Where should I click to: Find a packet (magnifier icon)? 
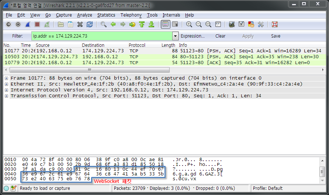tap(103, 25)
